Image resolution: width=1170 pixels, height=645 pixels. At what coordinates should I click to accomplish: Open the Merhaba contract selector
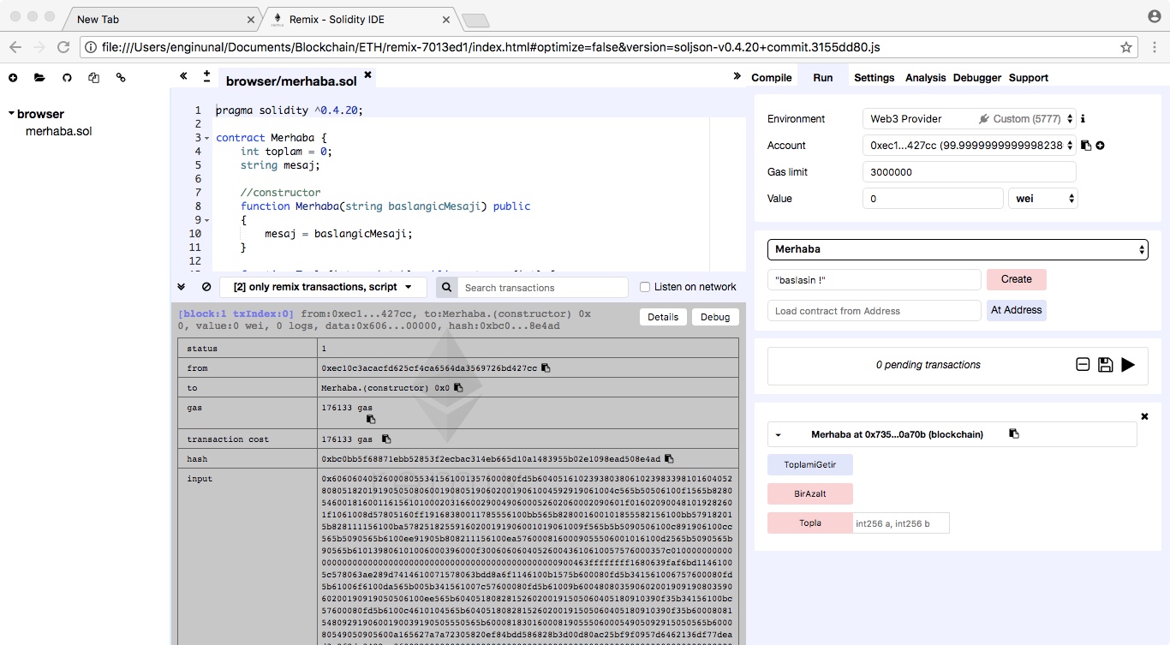pyautogui.click(x=957, y=249)
